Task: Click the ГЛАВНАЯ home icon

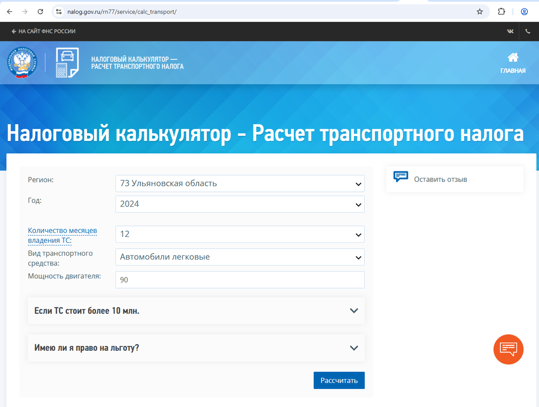Action: click(x=513, y=58)
